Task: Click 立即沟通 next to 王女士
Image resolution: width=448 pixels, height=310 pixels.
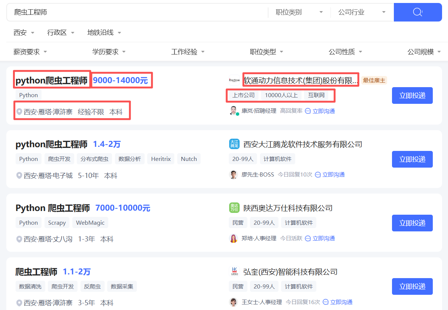Action: (x=341, y=302)
